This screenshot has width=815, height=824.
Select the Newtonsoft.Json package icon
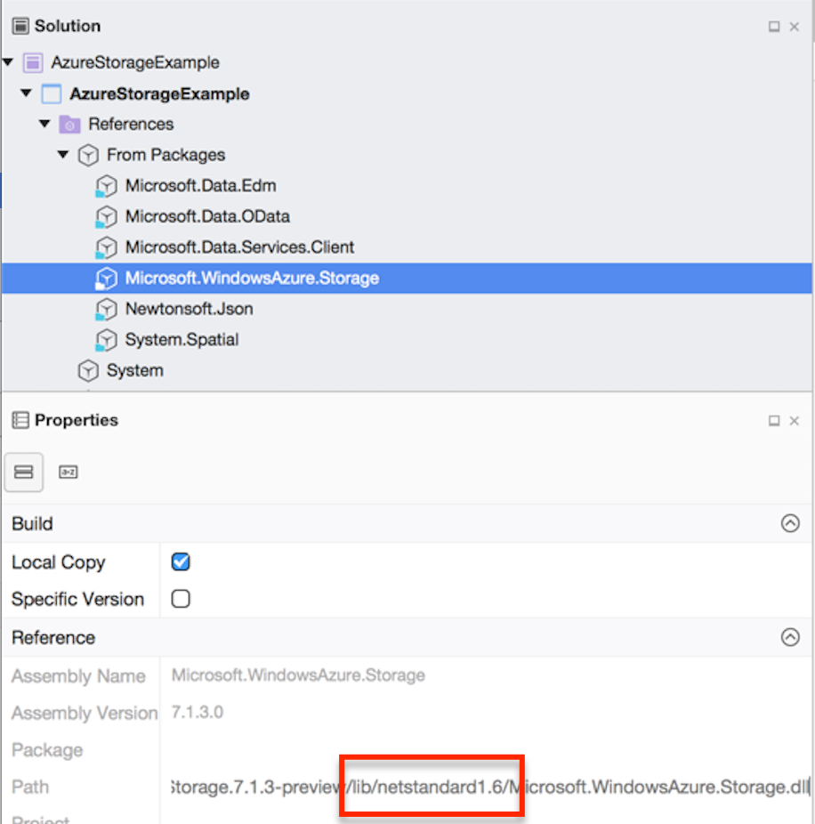point(107,309)
